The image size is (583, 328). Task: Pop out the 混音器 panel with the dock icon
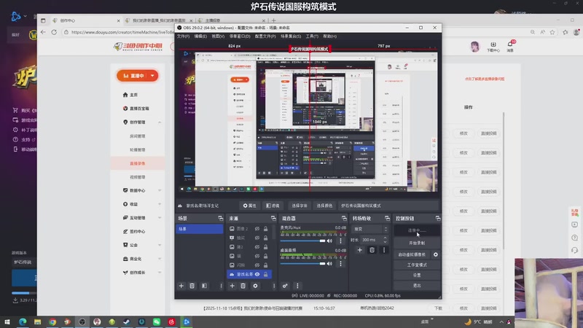pos(344,218)
